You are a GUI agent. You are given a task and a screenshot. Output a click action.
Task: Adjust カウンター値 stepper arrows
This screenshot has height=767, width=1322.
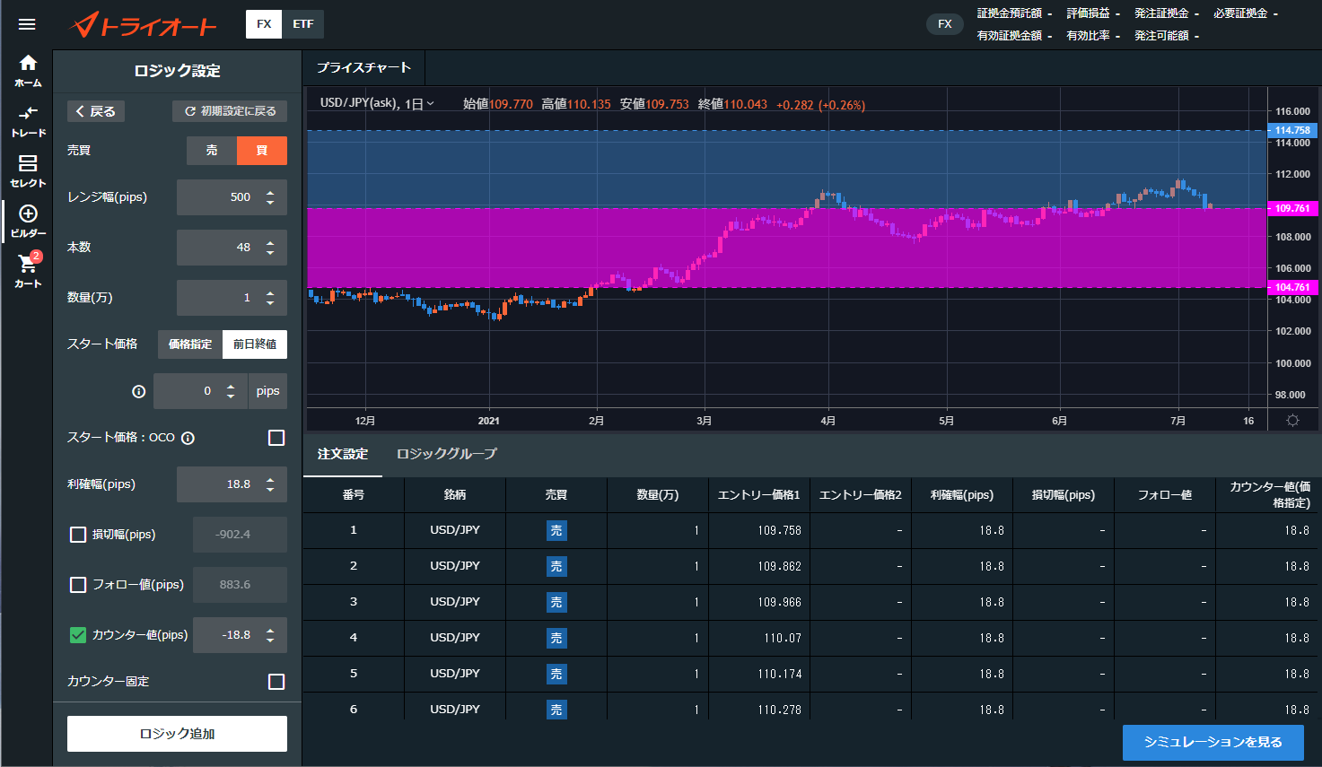tap(270, 635)
